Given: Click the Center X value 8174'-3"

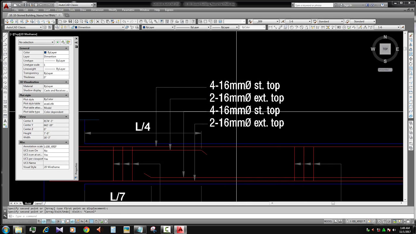Looking at the screenshot, I should [x=56, y=121].
